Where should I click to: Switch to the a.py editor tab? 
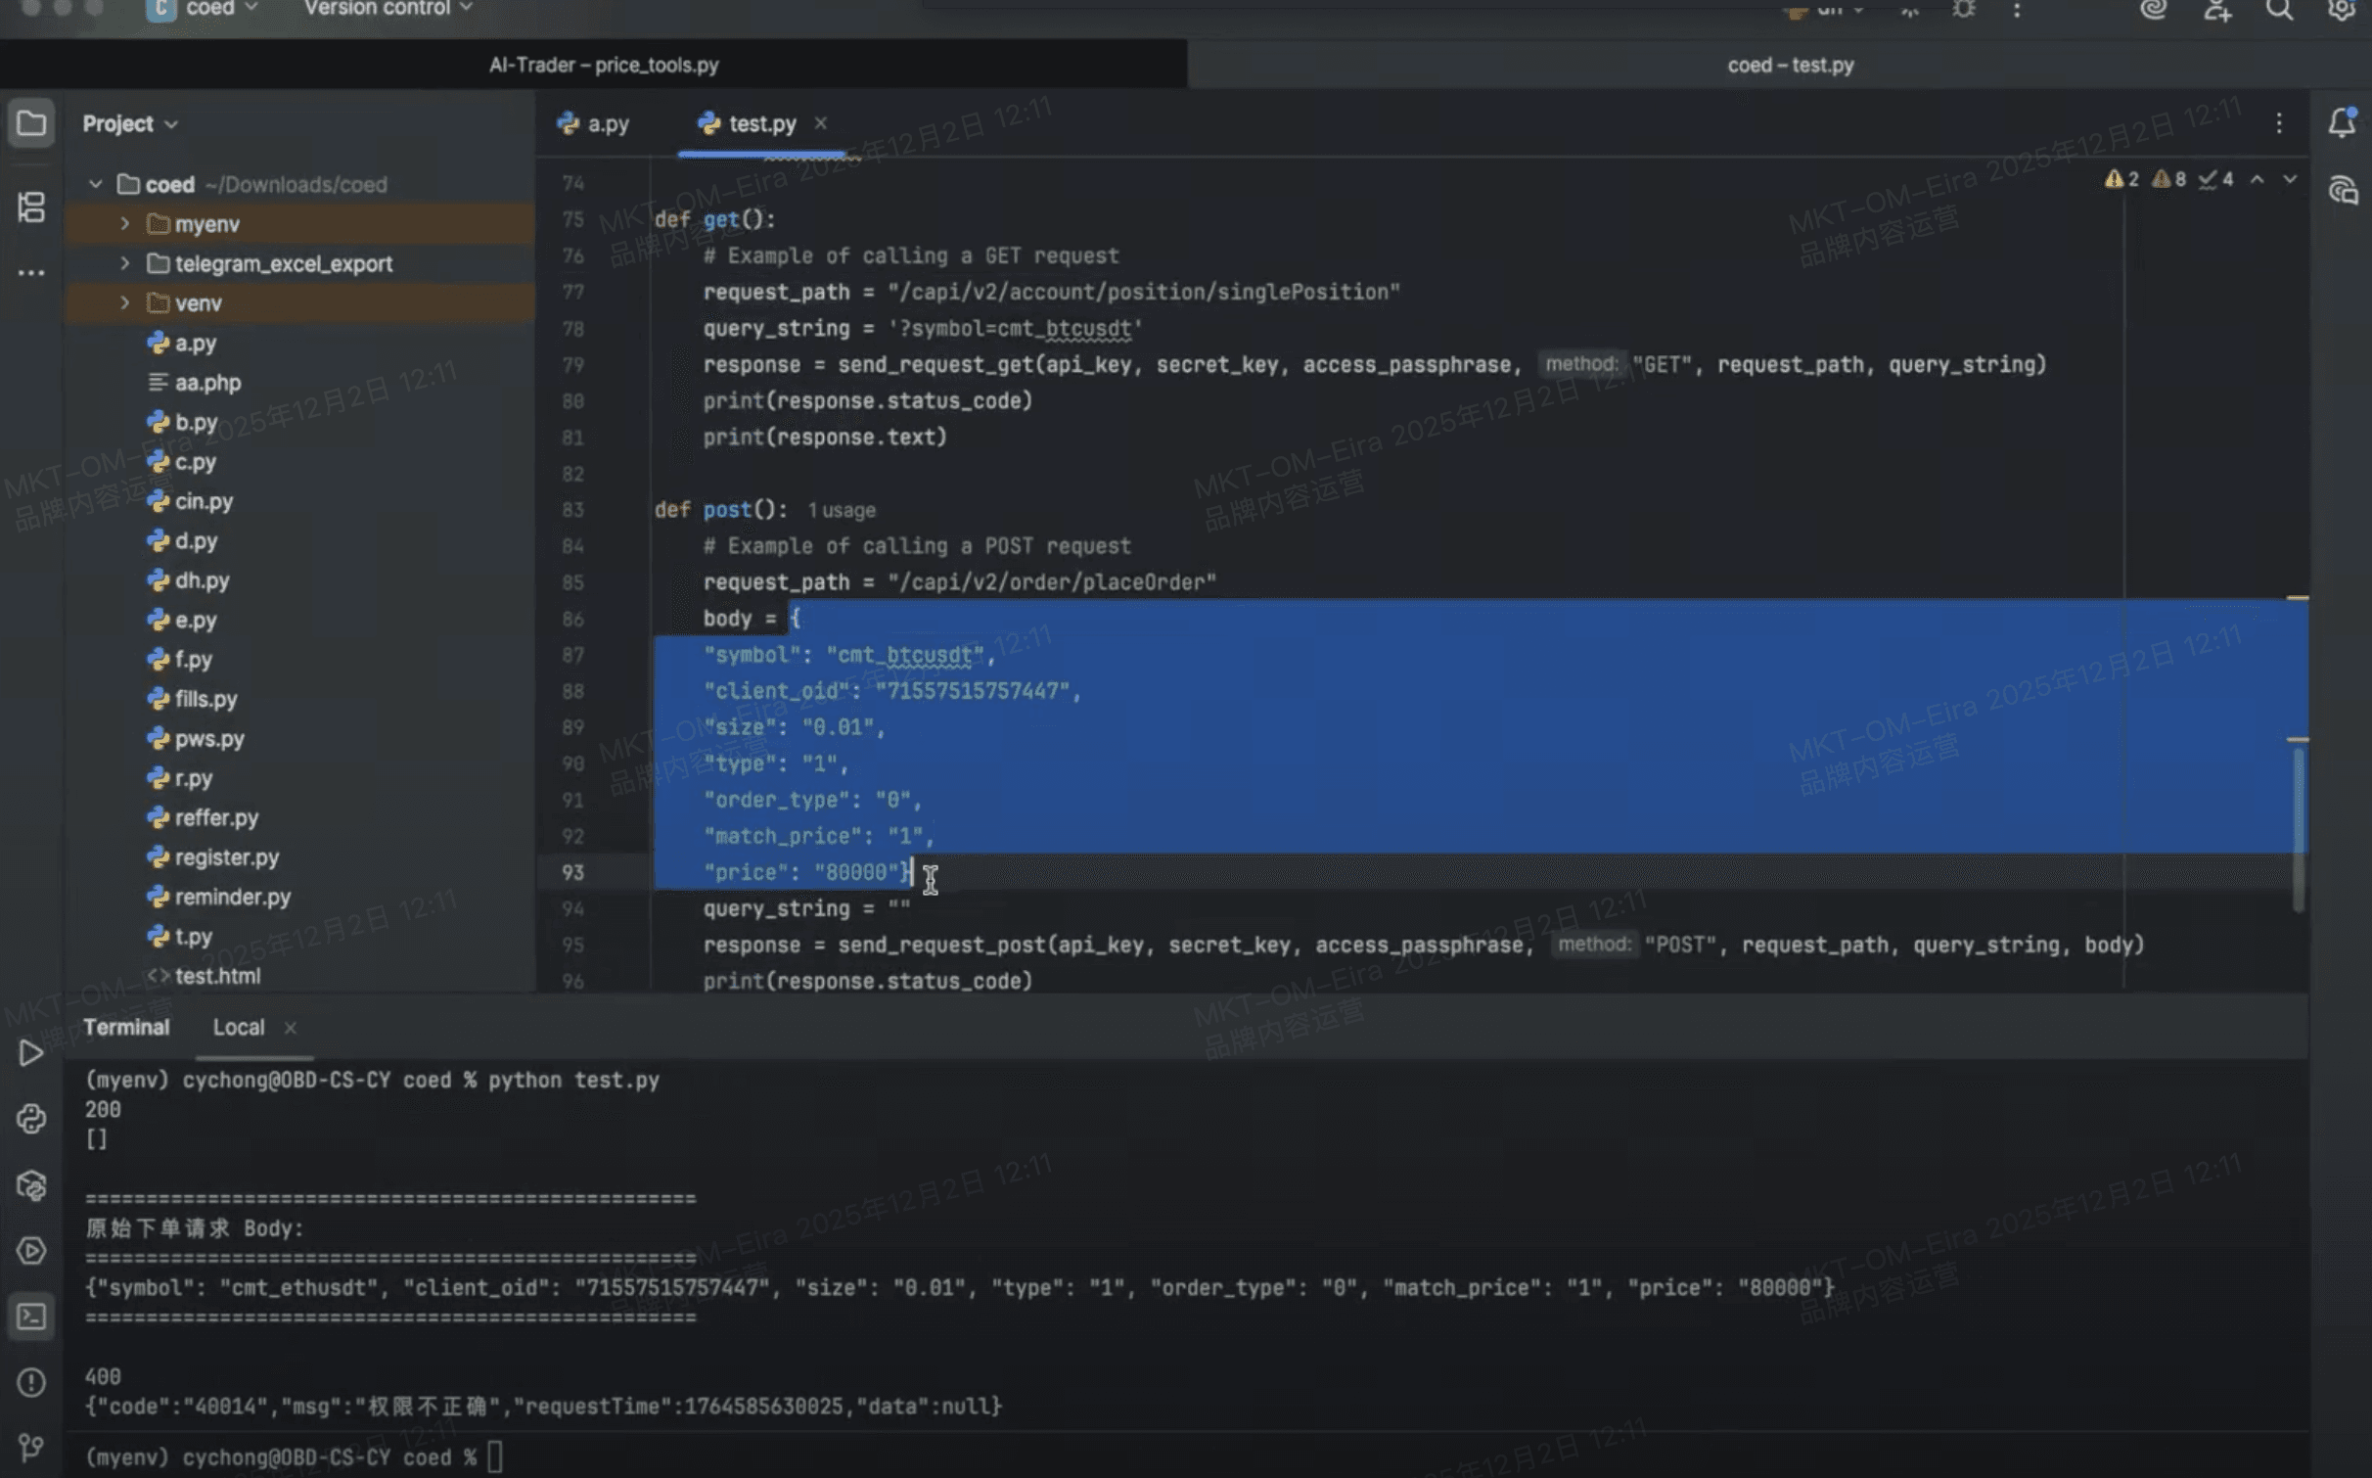(606, 123)
